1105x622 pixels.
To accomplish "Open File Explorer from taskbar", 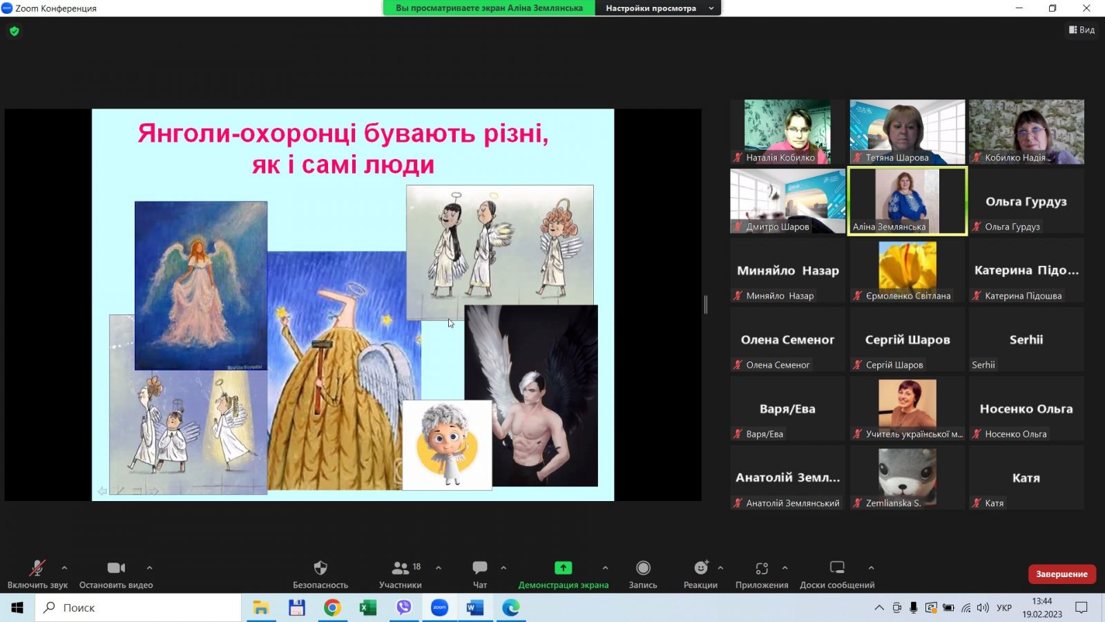I will point(260,607).
